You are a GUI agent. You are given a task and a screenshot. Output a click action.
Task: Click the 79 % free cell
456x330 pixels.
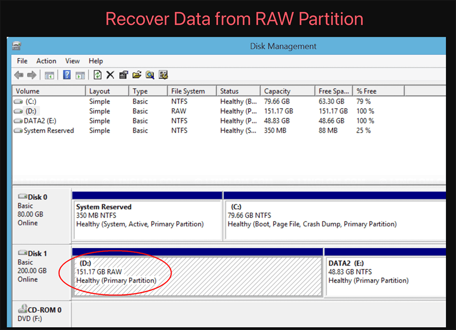click(x=363, y=102)
